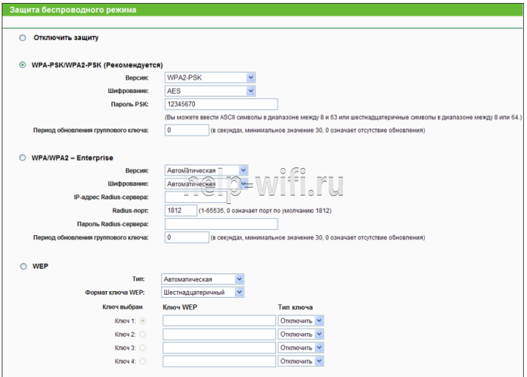Select WPA-PSK/WPA2-PSK recommended radio option

(23, 65)
